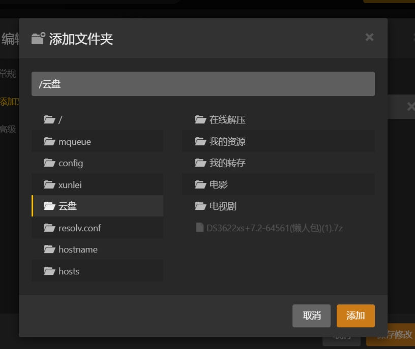Click the folder icon beside 电视剧
Image resolution: width=415 pixels, height=349 pixels.
200,206
